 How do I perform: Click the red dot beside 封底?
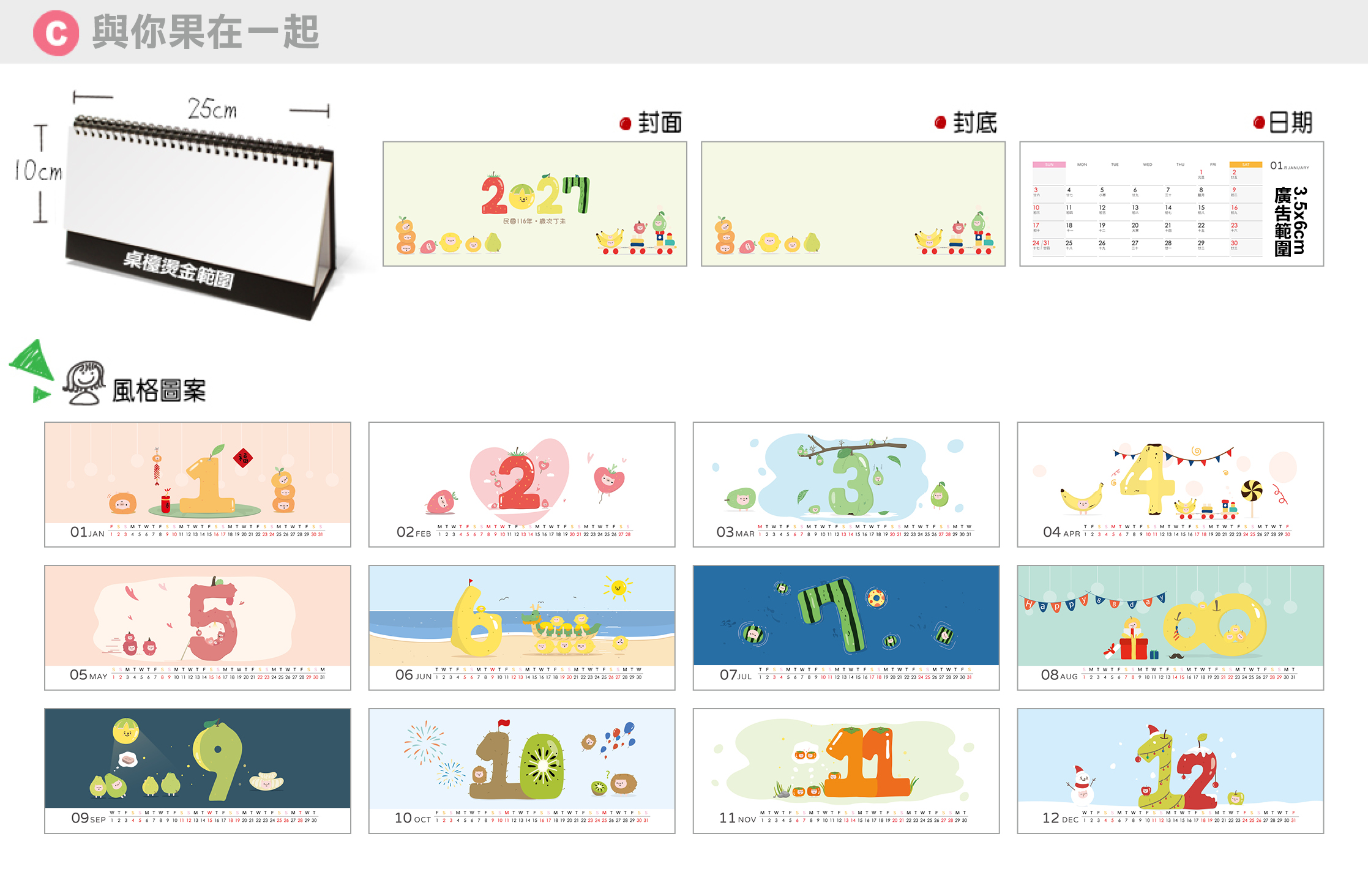point(940,122)
